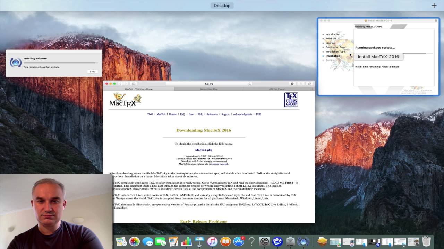Reload the tug.org page
The height and width of the screenshot is (249, 444).
249,84
